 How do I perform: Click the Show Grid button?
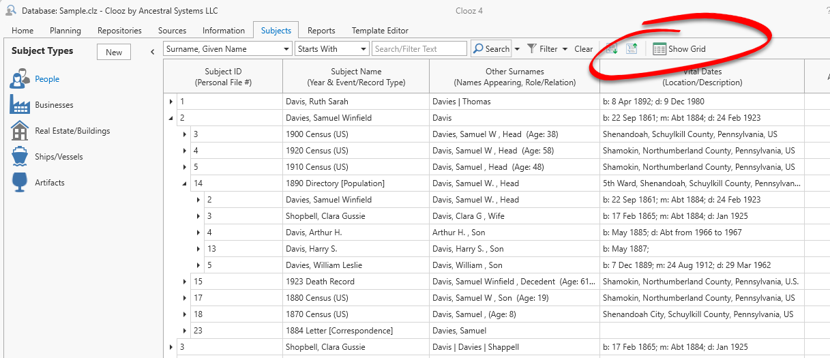coord(679,48)
